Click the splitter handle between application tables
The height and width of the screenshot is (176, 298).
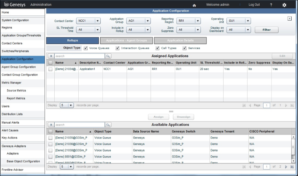171,112
